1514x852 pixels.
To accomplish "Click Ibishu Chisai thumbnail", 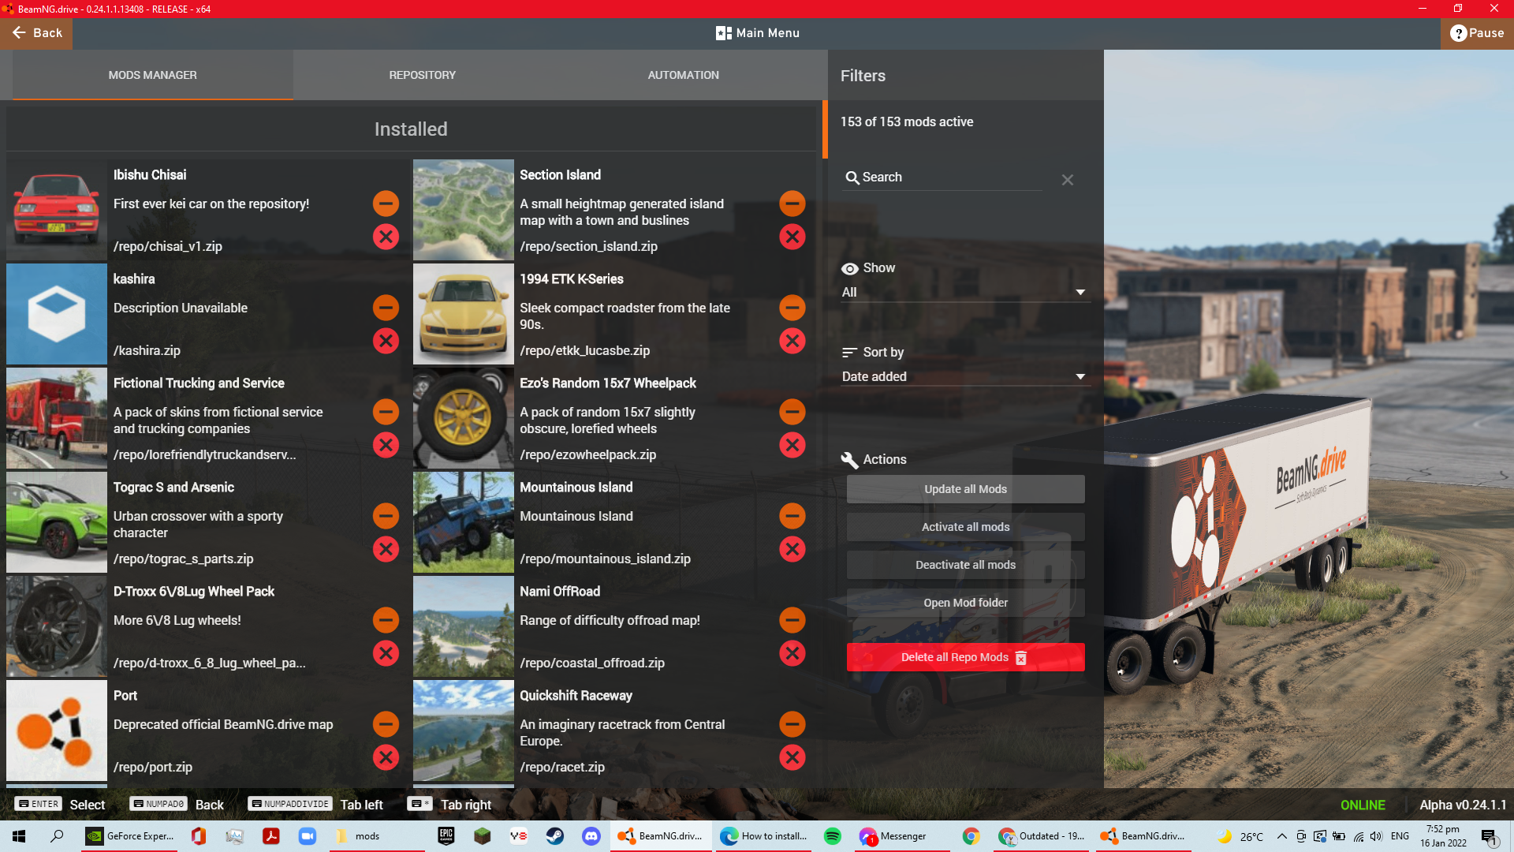I will 57,210.
